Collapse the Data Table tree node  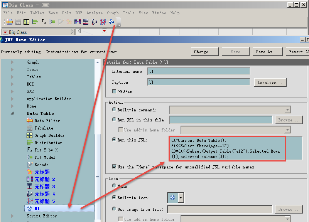12,113
